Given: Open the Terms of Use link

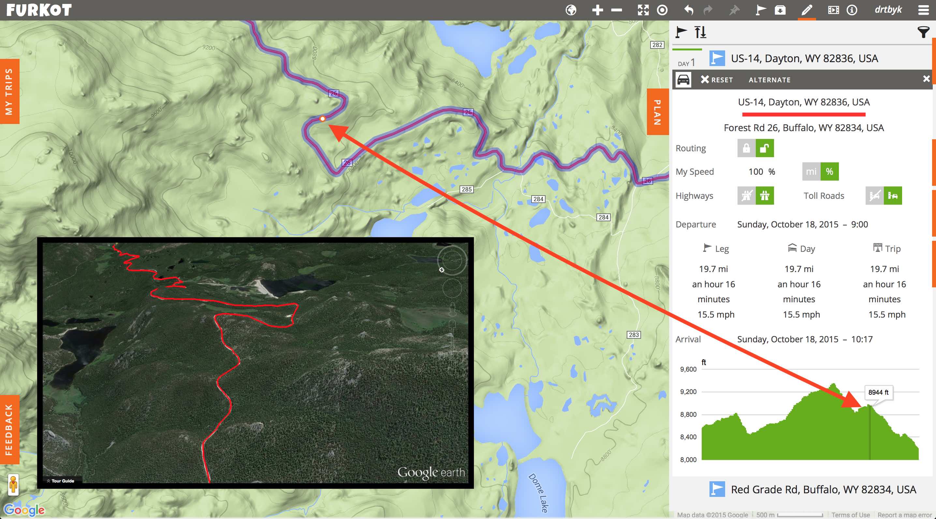Looking at the screenshot, I should 850,515.
